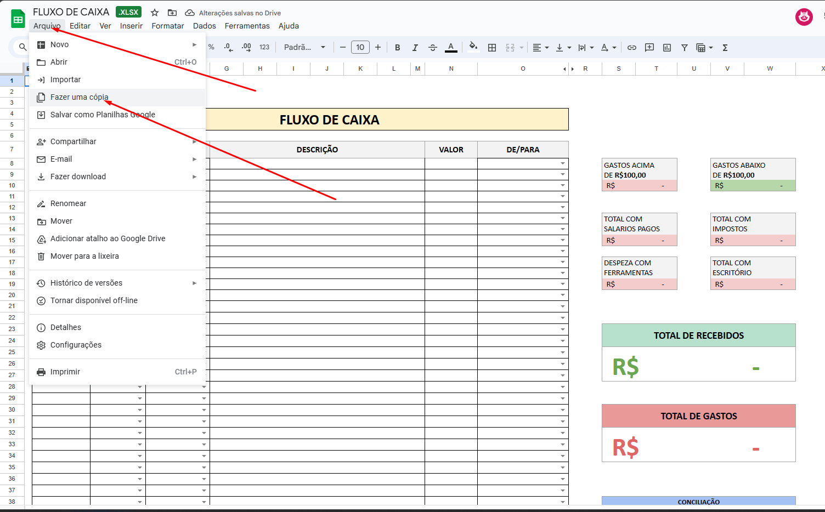Toggle bold formatting

point(398,48)
